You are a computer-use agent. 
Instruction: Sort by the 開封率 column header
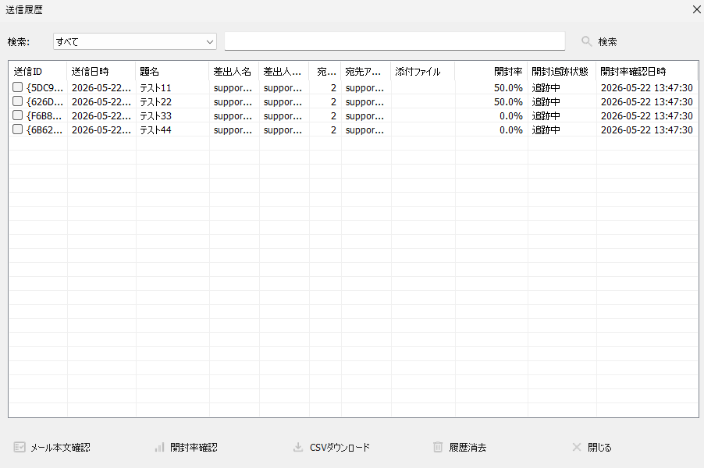point(491,71)
